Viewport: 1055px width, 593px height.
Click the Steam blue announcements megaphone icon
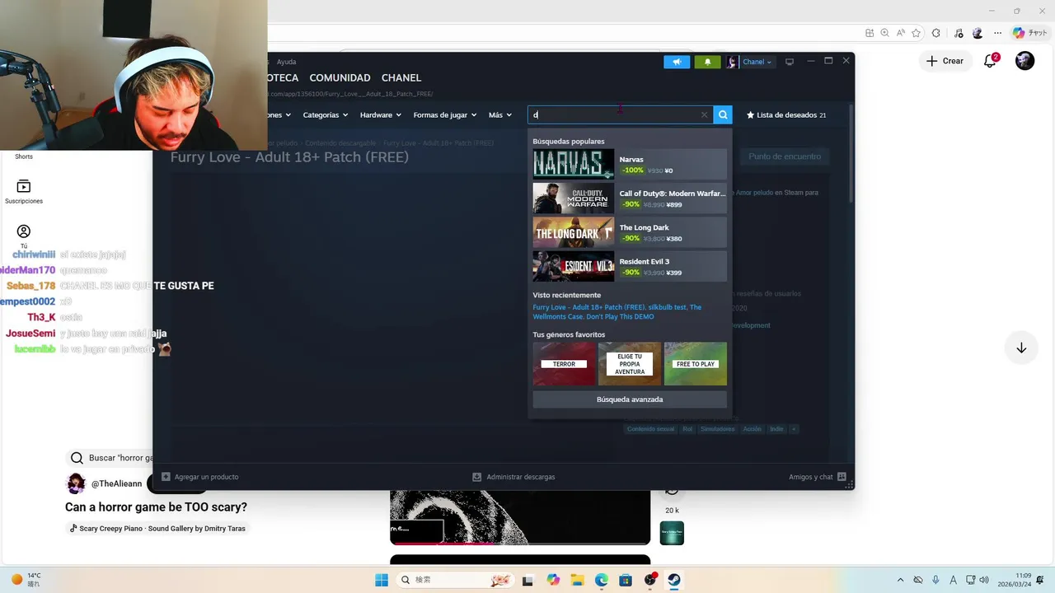pos(677,62)
